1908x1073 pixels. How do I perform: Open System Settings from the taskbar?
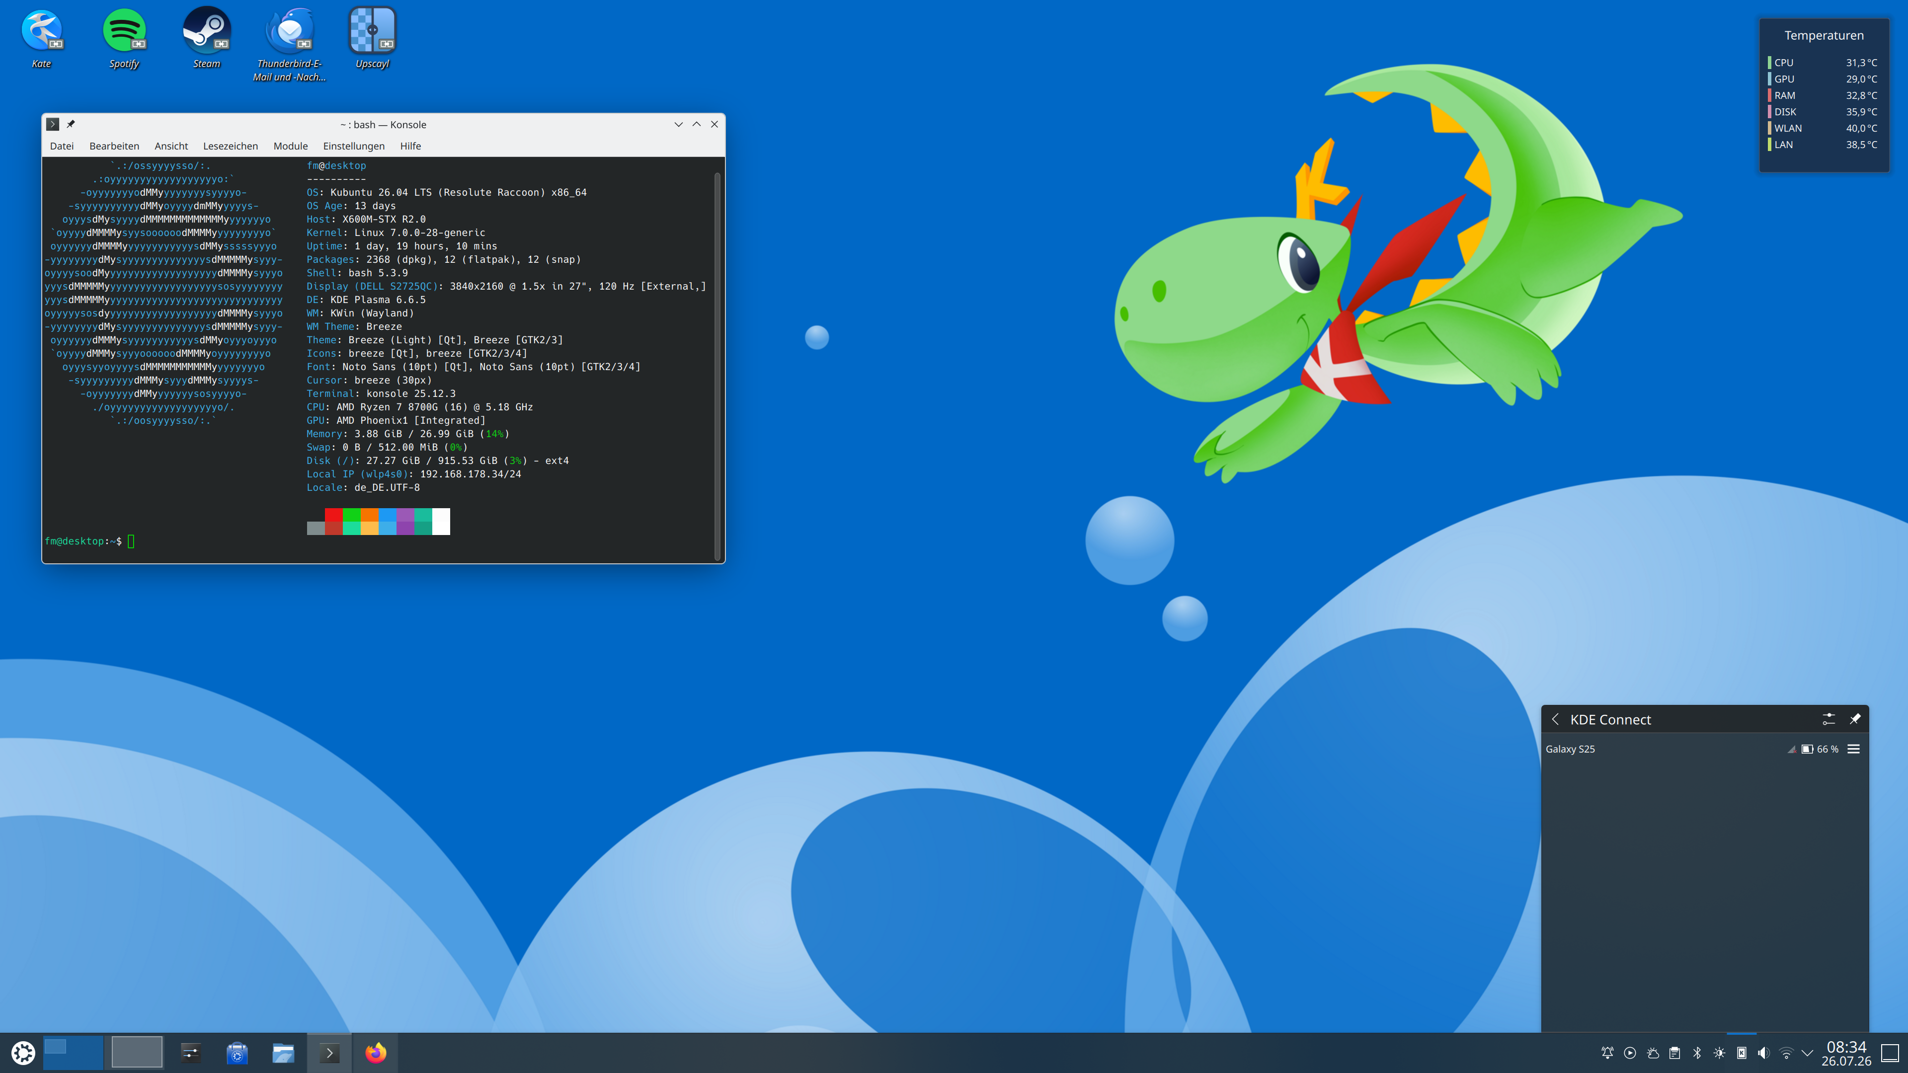point(191,1052)
